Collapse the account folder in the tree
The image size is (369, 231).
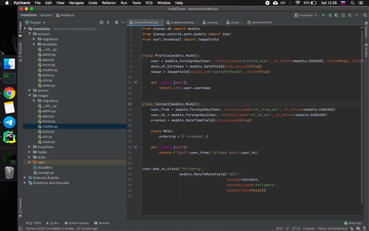click(x=30, y=34)
